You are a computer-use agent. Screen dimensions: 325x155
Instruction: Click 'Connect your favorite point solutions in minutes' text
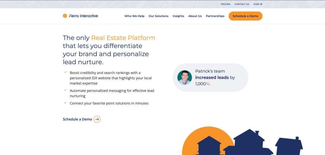pos(109,103)
